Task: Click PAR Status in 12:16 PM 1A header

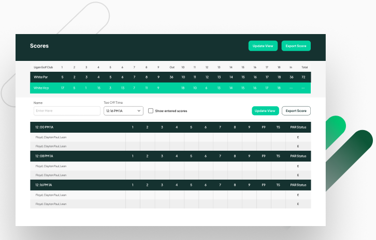Action: point(298,185)
